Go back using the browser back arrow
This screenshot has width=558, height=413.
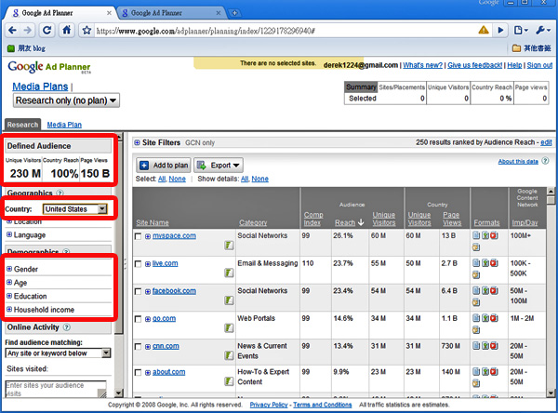coord(13,31)
